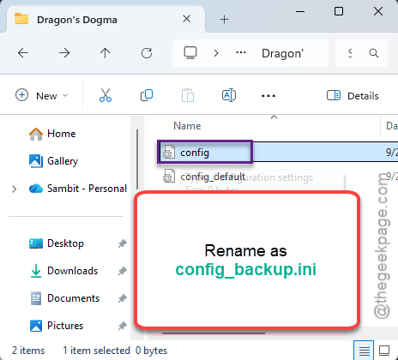398x360 pixels.
Task: Unpin Desktop using its pin icon
Action: tap(123, 243)
